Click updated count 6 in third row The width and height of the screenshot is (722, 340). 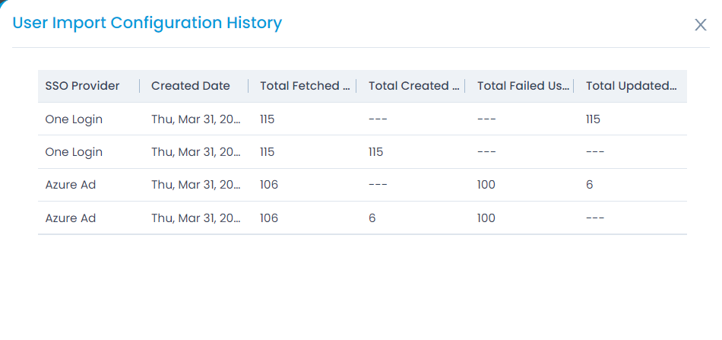tap(590, 185)
